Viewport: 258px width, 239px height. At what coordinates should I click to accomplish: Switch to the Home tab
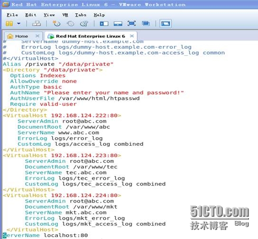click(x=21, y=36)
